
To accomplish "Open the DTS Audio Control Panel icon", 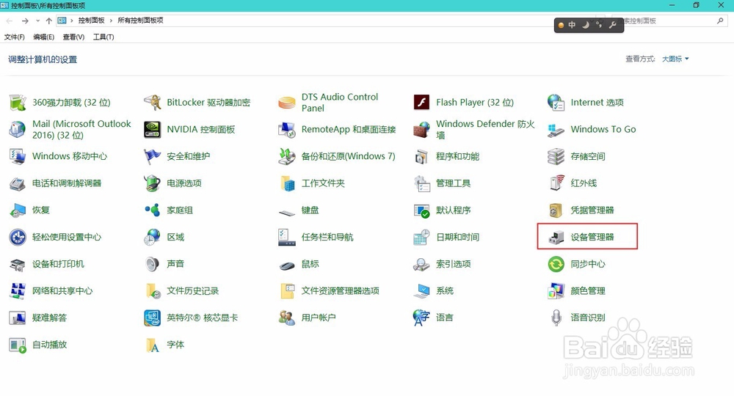I will [287, 103].
